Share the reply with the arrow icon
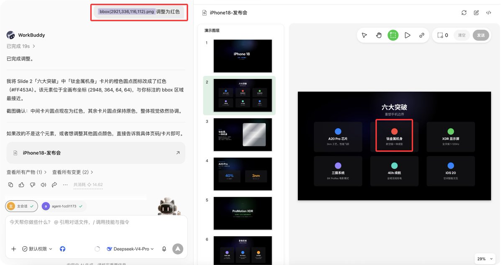This screenshot has height=265, width=502. click(x=54, y=185)
